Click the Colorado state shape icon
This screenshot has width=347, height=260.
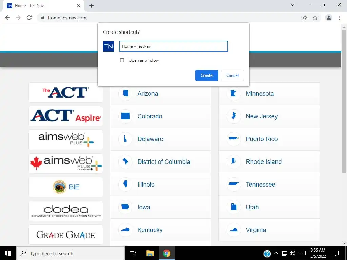125,116
